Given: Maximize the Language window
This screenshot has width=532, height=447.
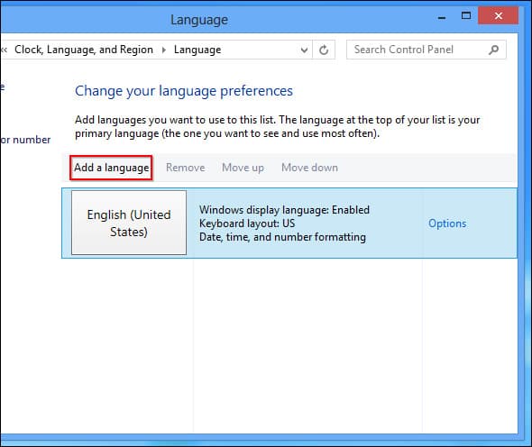Looking at the screenshot, I should click(x=466, y=16).
